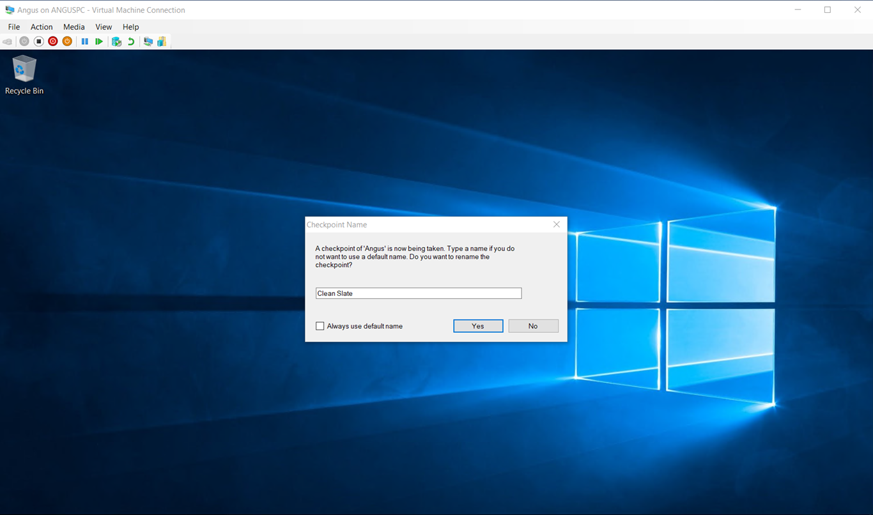Click No in Checkpoint Name dialog
Viewport: 873px width, 515px height.
pyautogui.click(x=533, y=326)
